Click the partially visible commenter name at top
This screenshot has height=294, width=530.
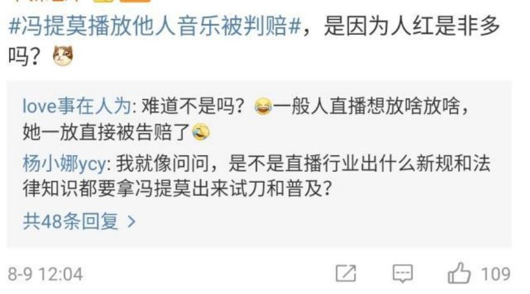coord(47,1)
